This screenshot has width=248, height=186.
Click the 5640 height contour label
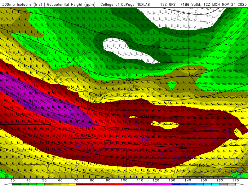point(201,166)
